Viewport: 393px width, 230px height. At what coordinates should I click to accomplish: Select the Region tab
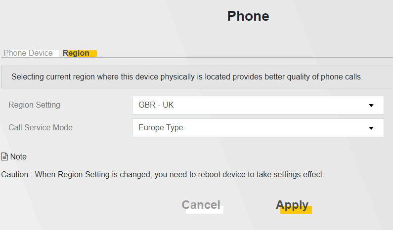pyautogui.click(x=76, y=53)
